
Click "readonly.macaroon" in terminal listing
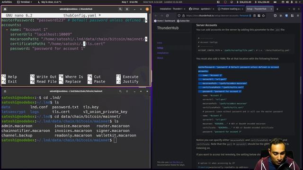point(73,136)
